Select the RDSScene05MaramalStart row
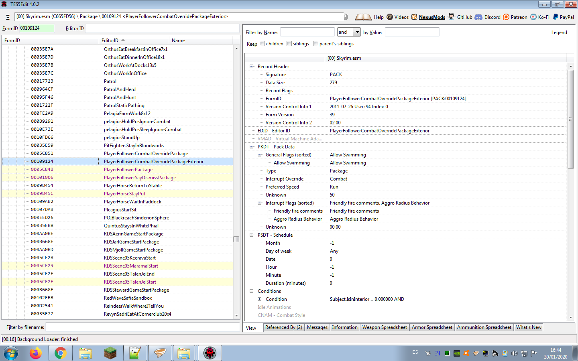This screenshot has height=361, width=578. pos(117,266)
